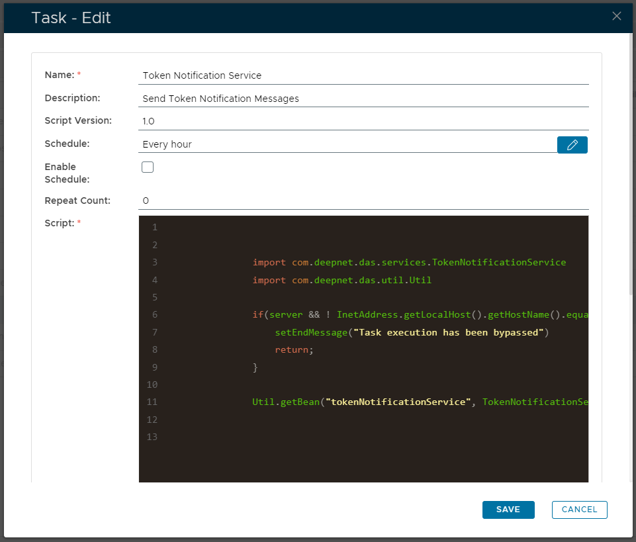Click the pencil icon to edit schedule
Viewport: 636px width, 542px height.
572,145
